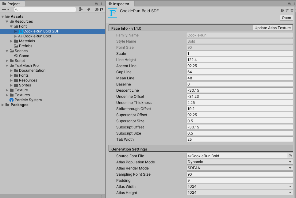Edit the Descent Line value
Viewport: 296px width, 198px height.
click(x=240, y=90)
